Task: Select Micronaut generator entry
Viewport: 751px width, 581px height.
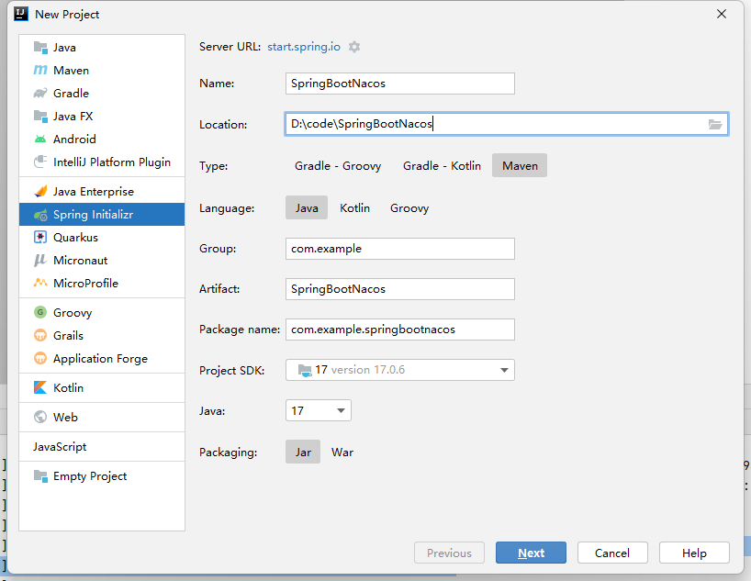Action: (102, 261)
